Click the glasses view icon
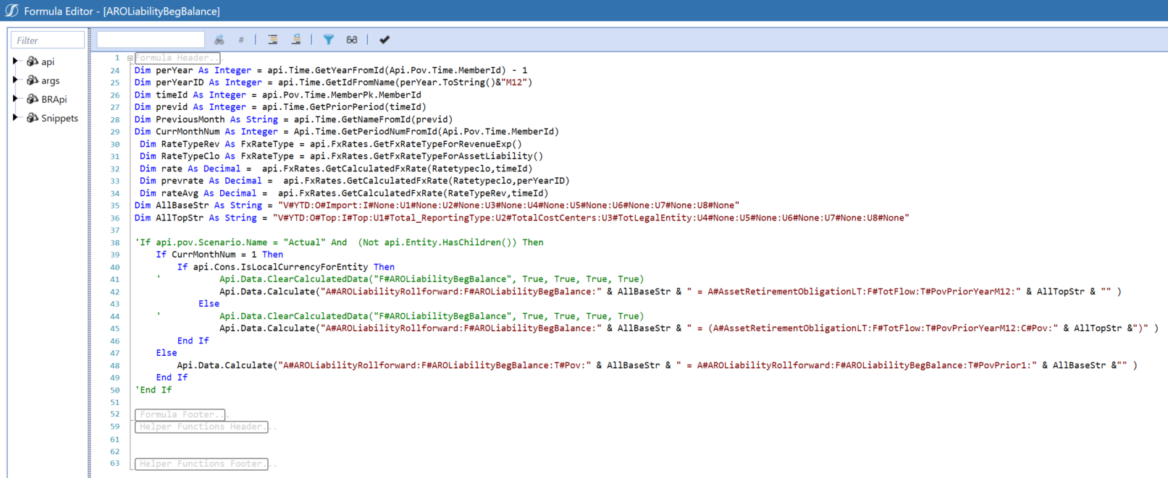Image resolution: width=1168 pixels, height=478 pixels. (x=352, y=40)
